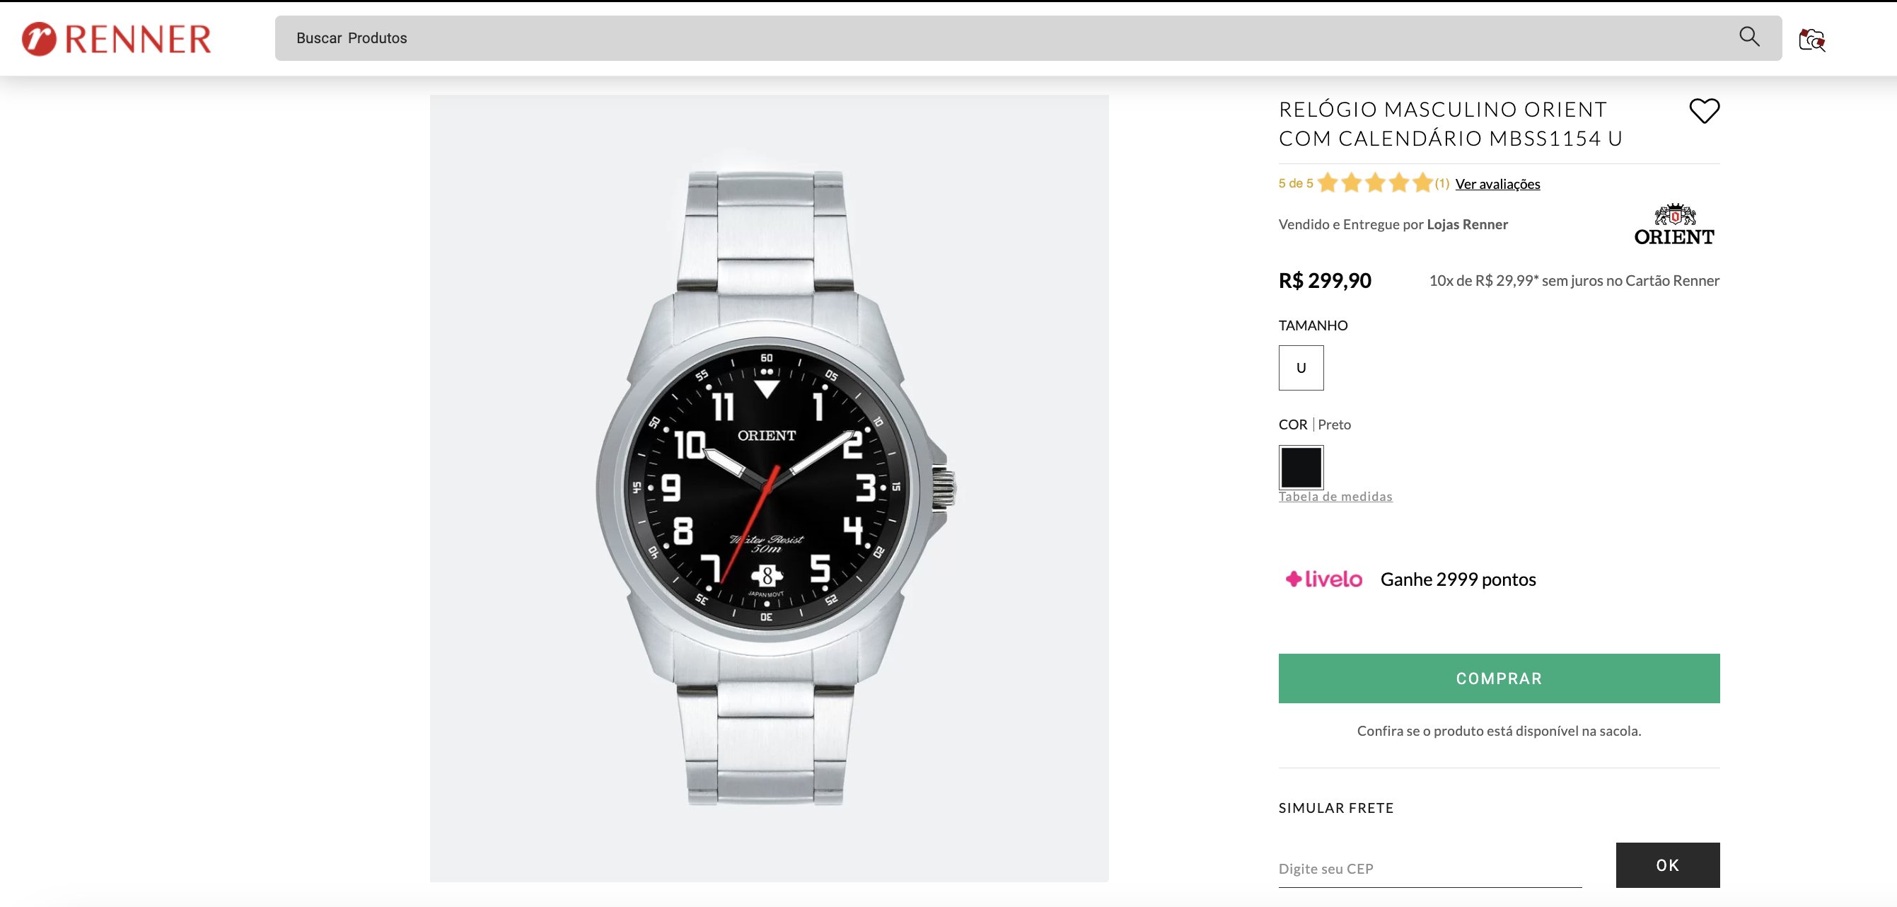Click the Lojas Renner seller name
Screen dimensions: 1897x907
pyautogui.click(x=1467, y=224)
